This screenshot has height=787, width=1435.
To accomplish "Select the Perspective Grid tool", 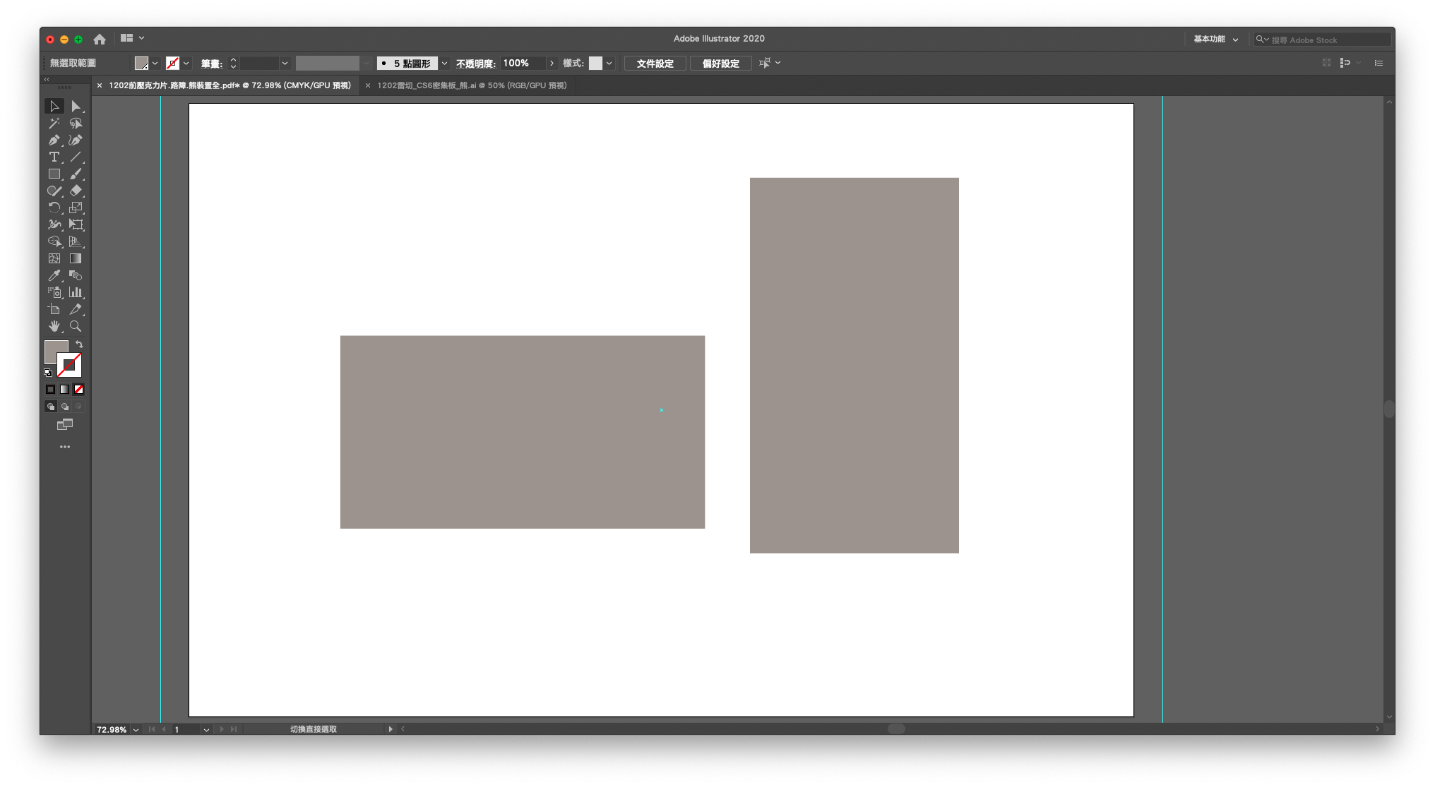I will tap(76, 242).
